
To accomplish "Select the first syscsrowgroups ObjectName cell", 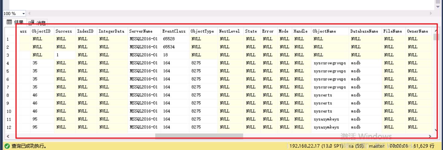I will [330, 63].
